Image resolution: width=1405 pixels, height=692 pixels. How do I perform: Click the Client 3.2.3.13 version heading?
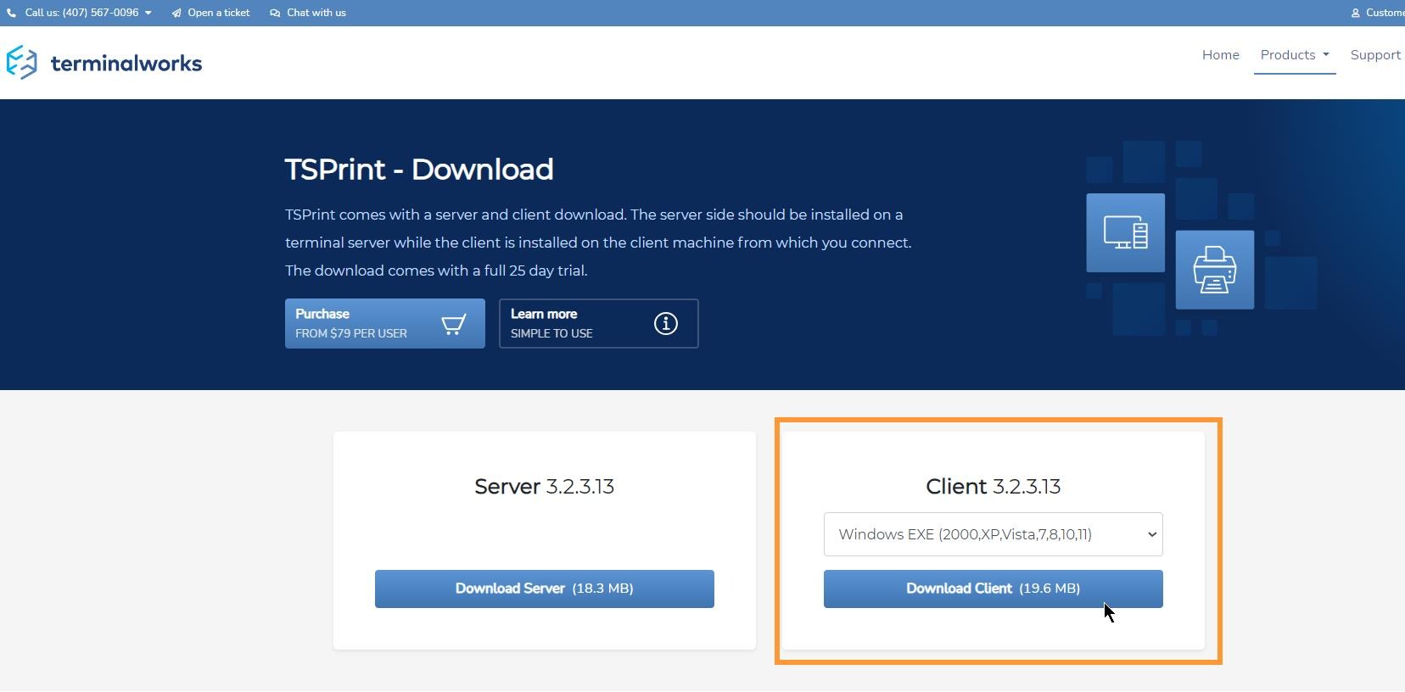click(x=994, y=487)
